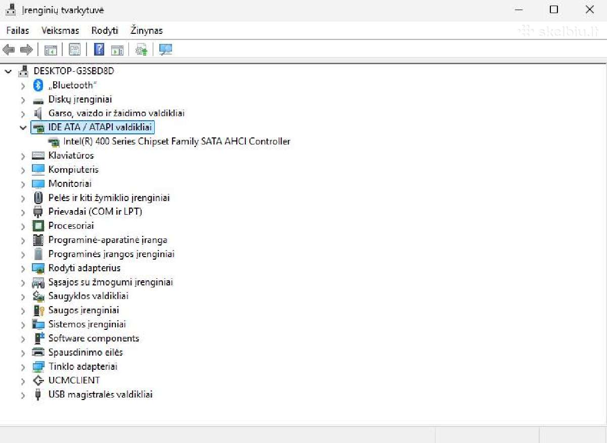Image resolution: width=607 pixels, height=443 pixels.
Task: Click the Bluetooth category icon
Action: (38, 85)
